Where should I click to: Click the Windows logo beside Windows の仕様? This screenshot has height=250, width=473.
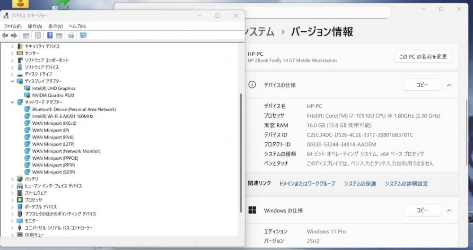point(252,210)
